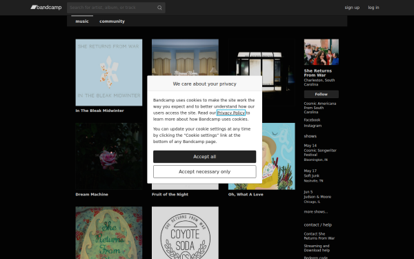The image size is (414, 259).
Task: Click the May 17 show date
Action: [310, 171]
